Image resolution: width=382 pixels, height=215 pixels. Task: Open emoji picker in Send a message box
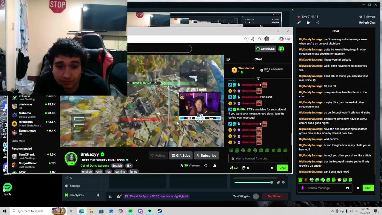tap(347, 188)
